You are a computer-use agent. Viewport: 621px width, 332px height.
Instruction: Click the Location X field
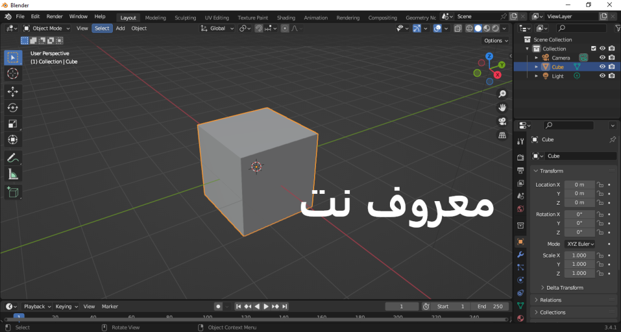tap(579, 185)
